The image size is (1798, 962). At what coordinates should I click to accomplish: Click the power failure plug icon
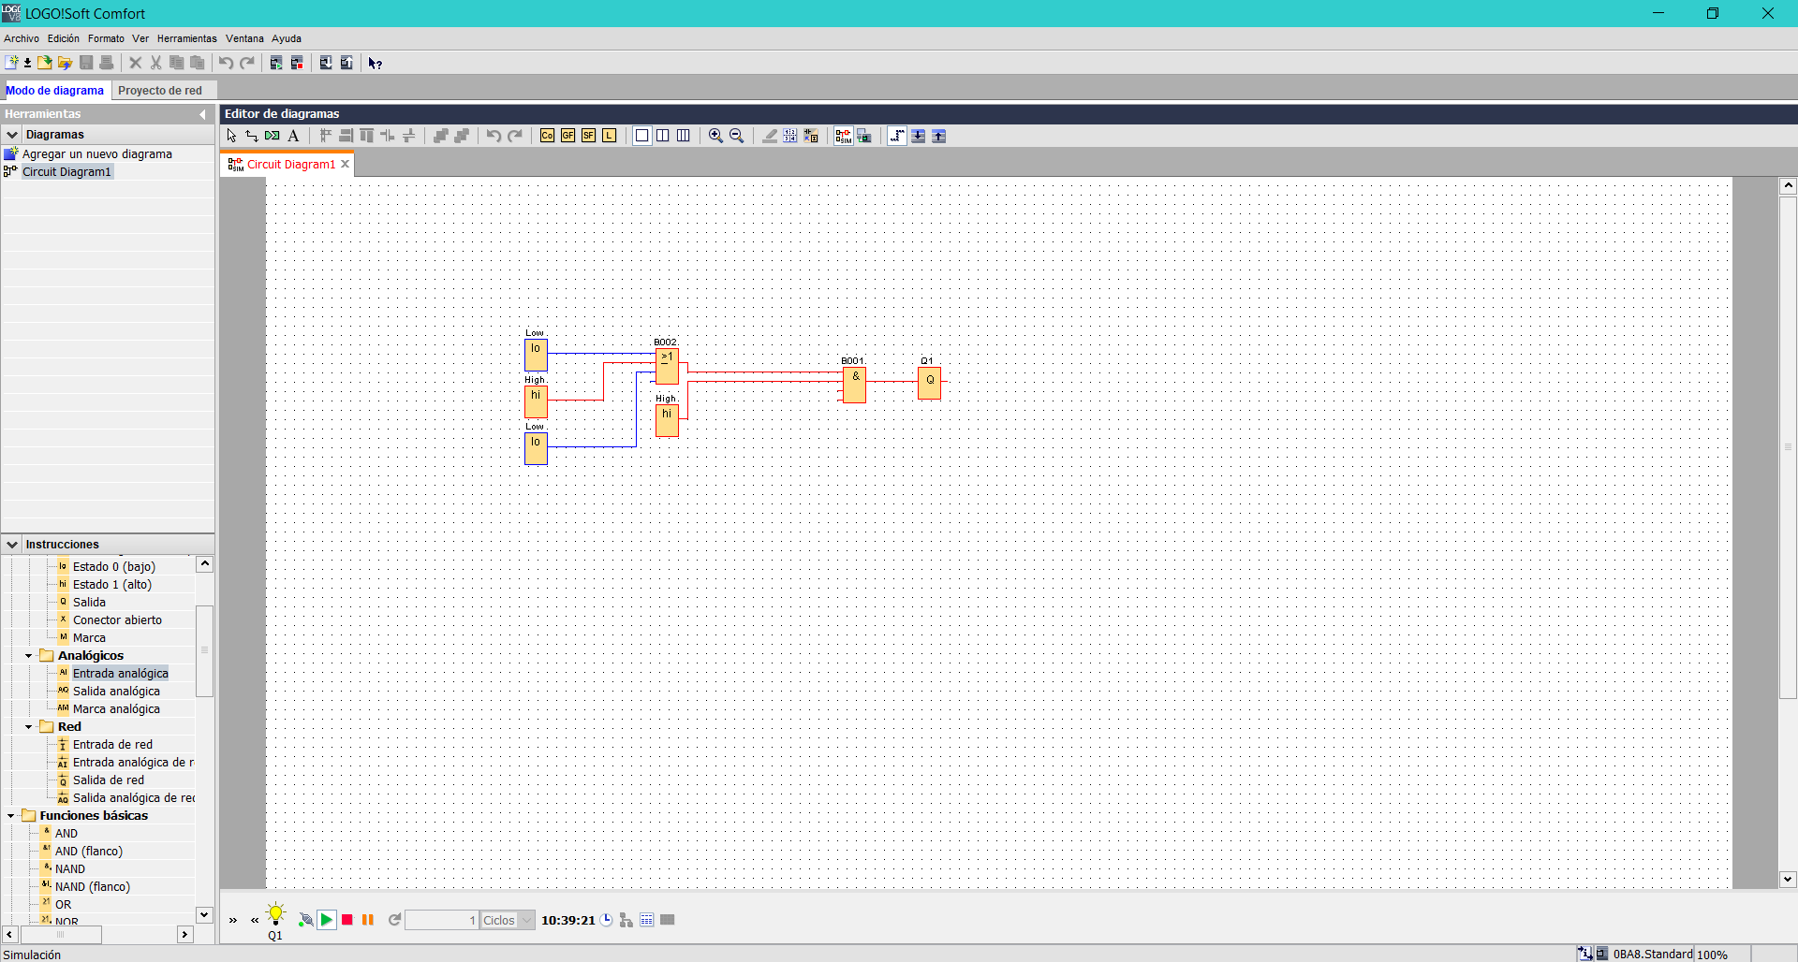pyautogui.click(x=305, y=920)
